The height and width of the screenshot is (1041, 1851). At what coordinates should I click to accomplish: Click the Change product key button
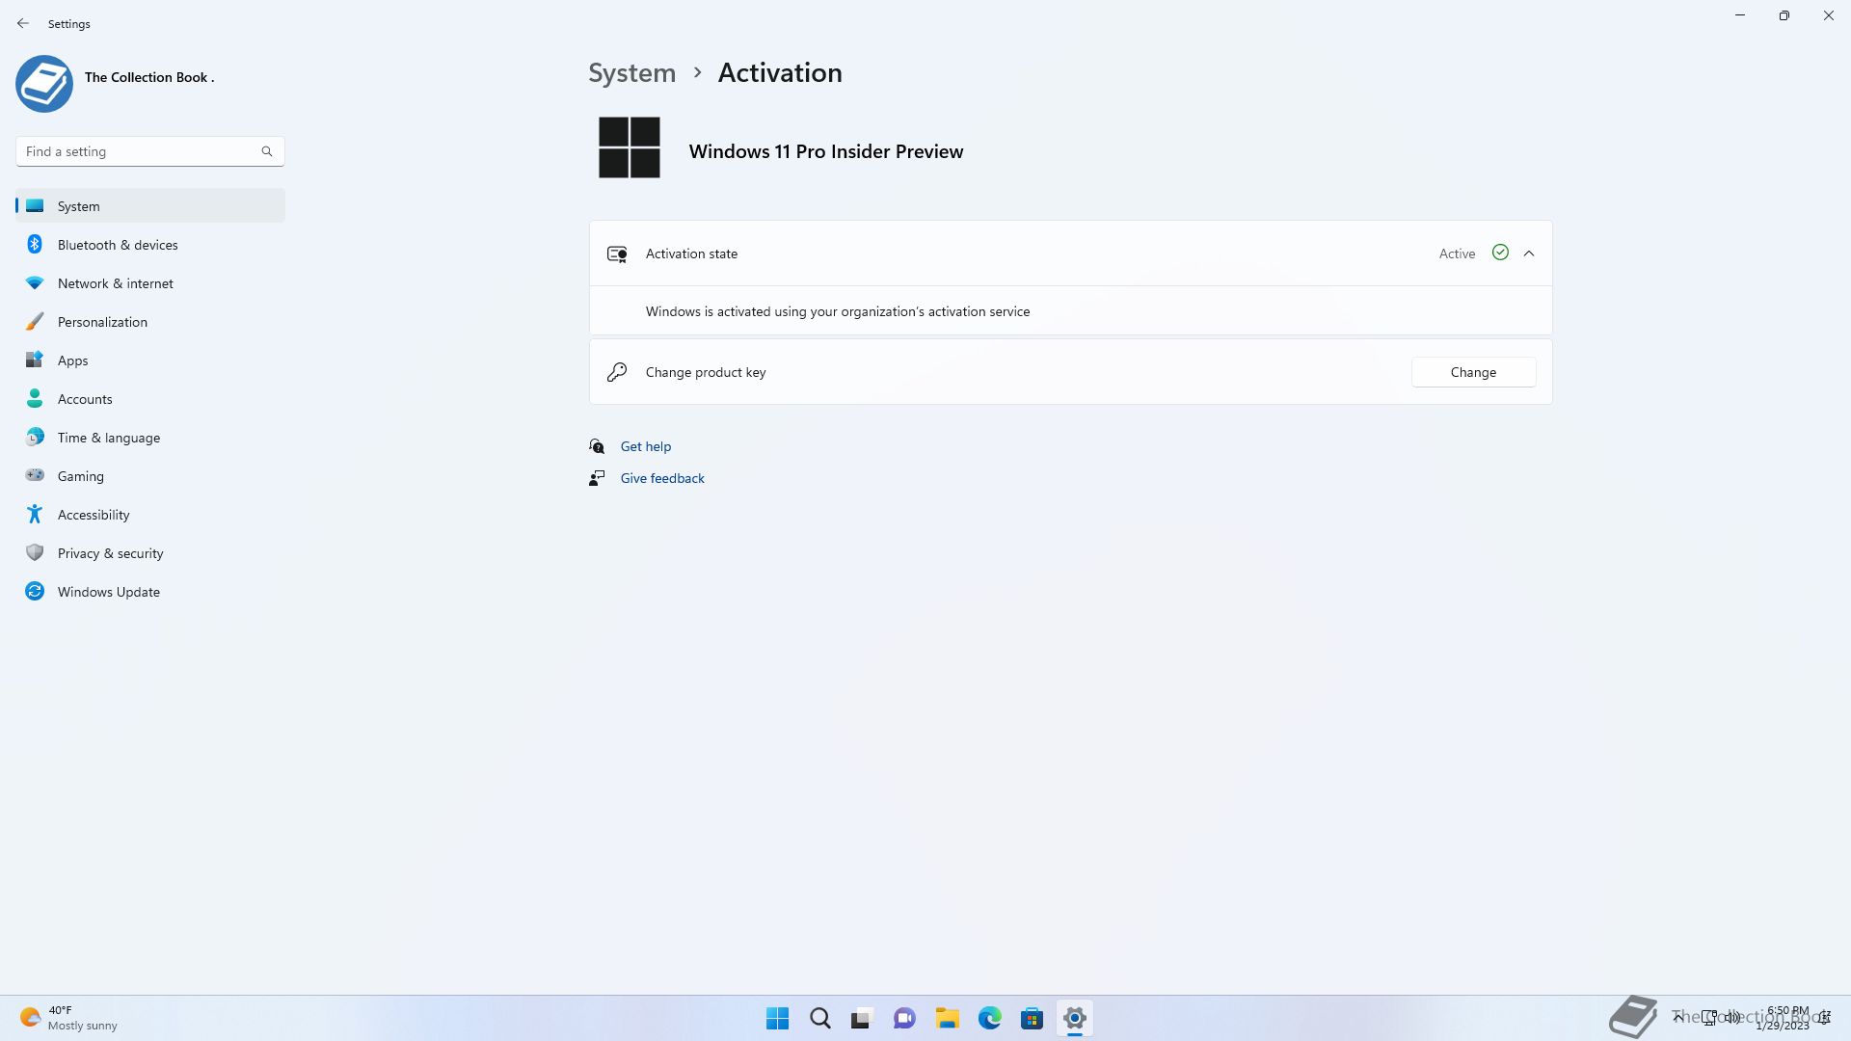pyautogui.click(x=1473, y=372)
